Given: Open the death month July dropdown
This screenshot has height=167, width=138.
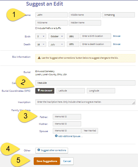Looking at the screenshot, I should pyautogui.click(x=57, y=44).
